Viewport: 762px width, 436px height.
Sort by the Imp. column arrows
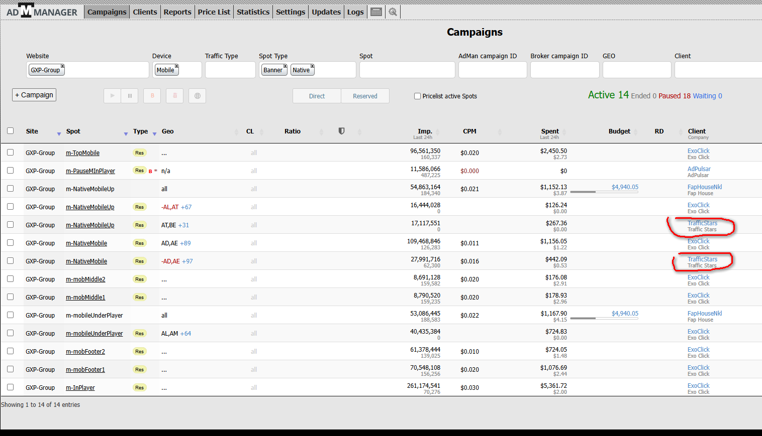437,132
